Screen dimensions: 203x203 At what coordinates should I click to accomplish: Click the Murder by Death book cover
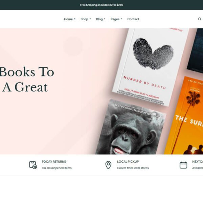[150, 66]
